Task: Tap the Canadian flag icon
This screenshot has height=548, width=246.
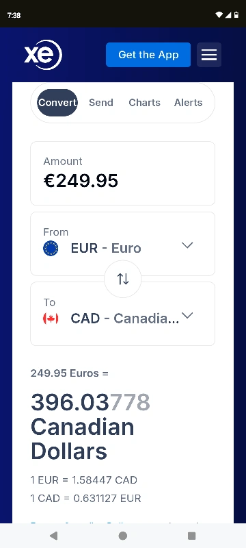Action: pyautogui.click(x=51, y=319)
